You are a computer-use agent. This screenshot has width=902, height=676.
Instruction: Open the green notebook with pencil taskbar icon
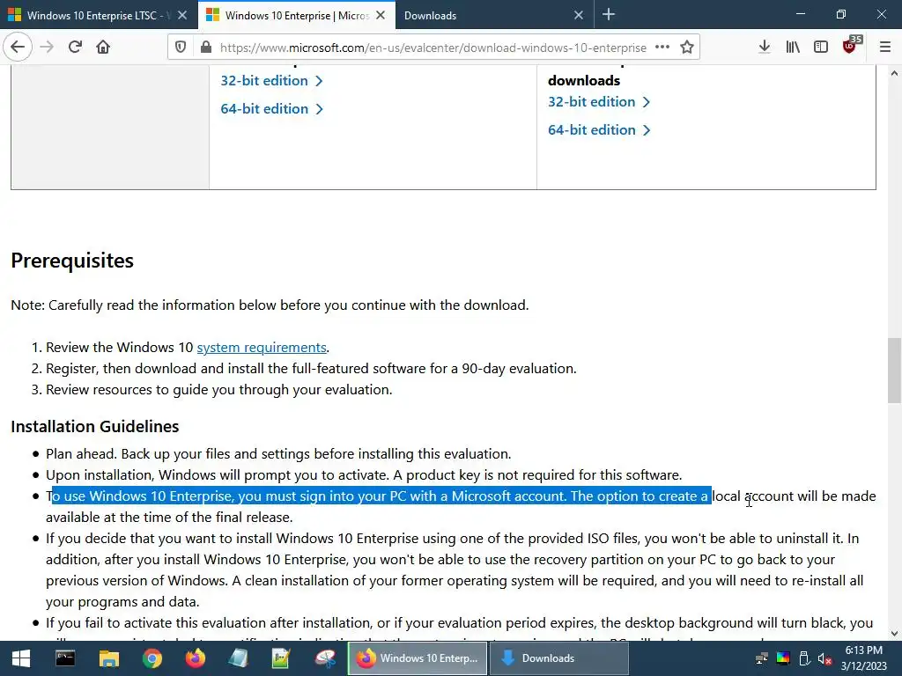click(281, 658)
